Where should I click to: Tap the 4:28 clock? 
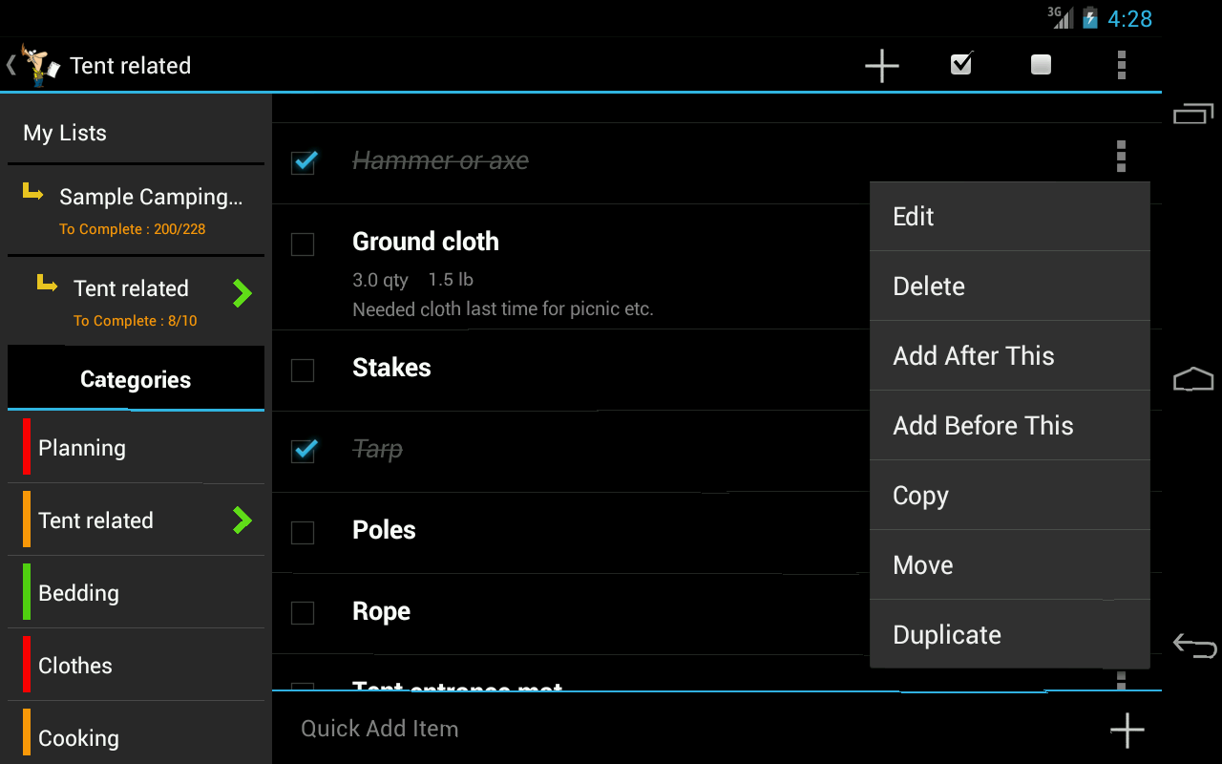(x=1130, y=19)
